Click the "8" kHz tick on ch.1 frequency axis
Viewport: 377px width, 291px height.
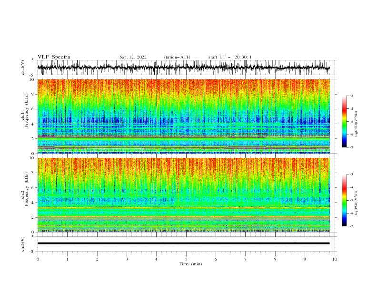click(33, 94)
